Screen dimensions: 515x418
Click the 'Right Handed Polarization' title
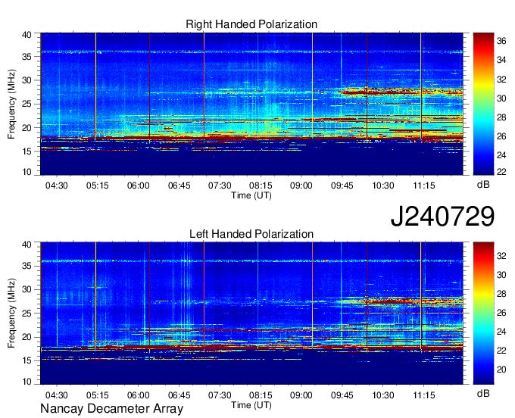point(251,24)
